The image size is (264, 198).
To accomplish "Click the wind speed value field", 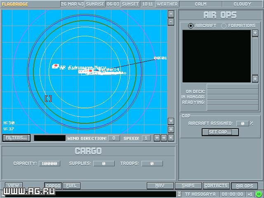I will pos(146,138).
